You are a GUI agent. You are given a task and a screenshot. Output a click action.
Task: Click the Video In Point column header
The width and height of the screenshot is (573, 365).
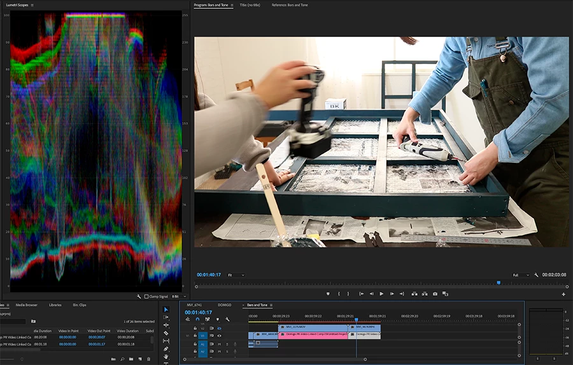[x=67, y=331]
